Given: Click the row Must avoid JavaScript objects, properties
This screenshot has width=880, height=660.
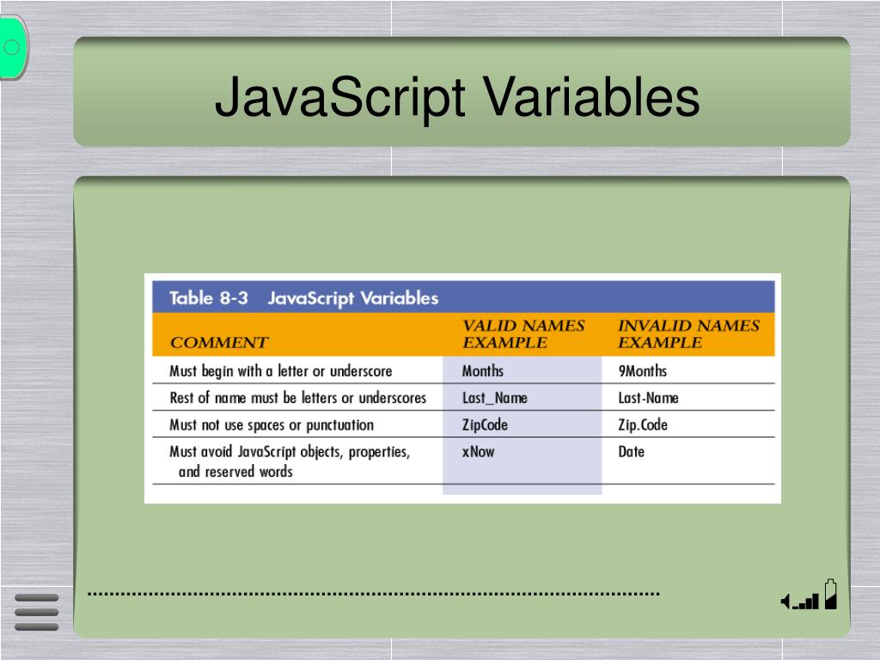Looking at the screenshot, I should (463, 461).
